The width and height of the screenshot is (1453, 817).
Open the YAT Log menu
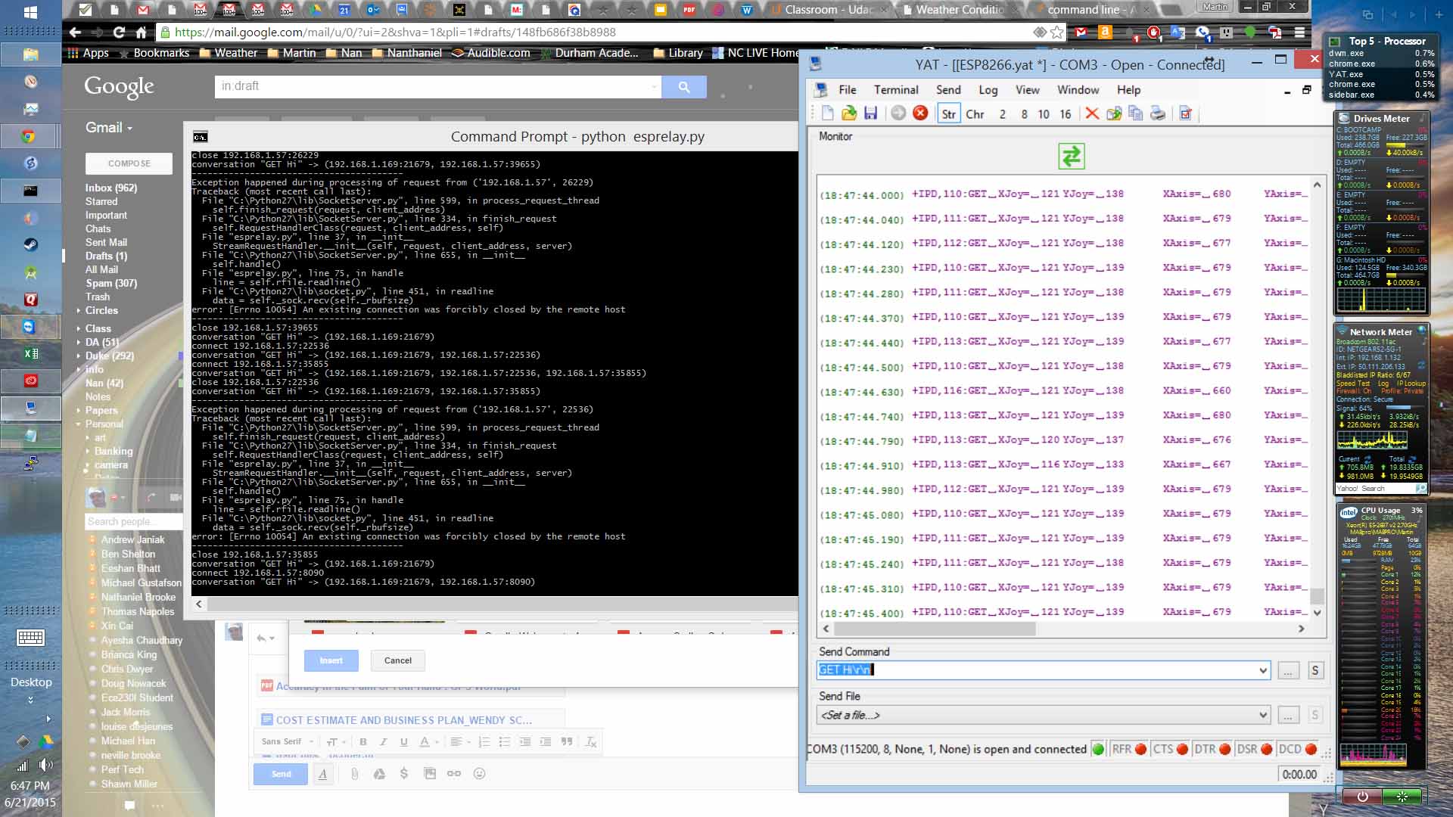coord(988,89)
